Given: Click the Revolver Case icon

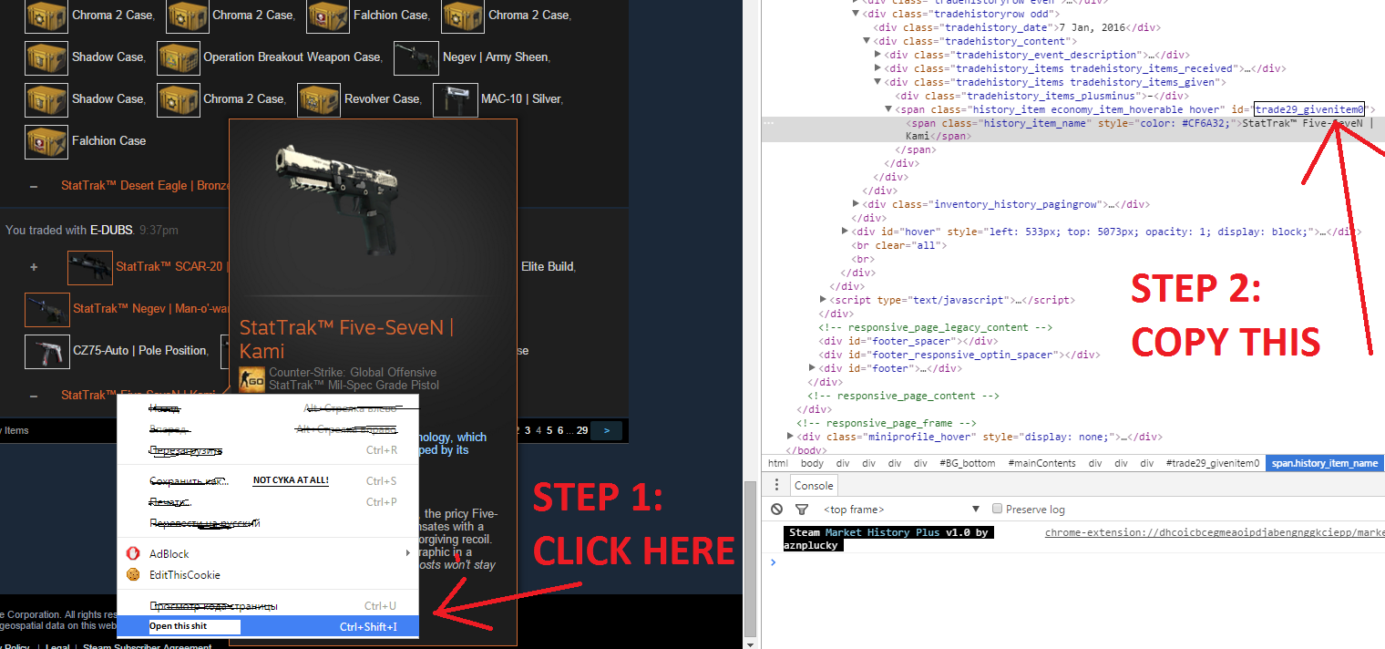Looking at the screenshot, I should click(x=320, y=99).
